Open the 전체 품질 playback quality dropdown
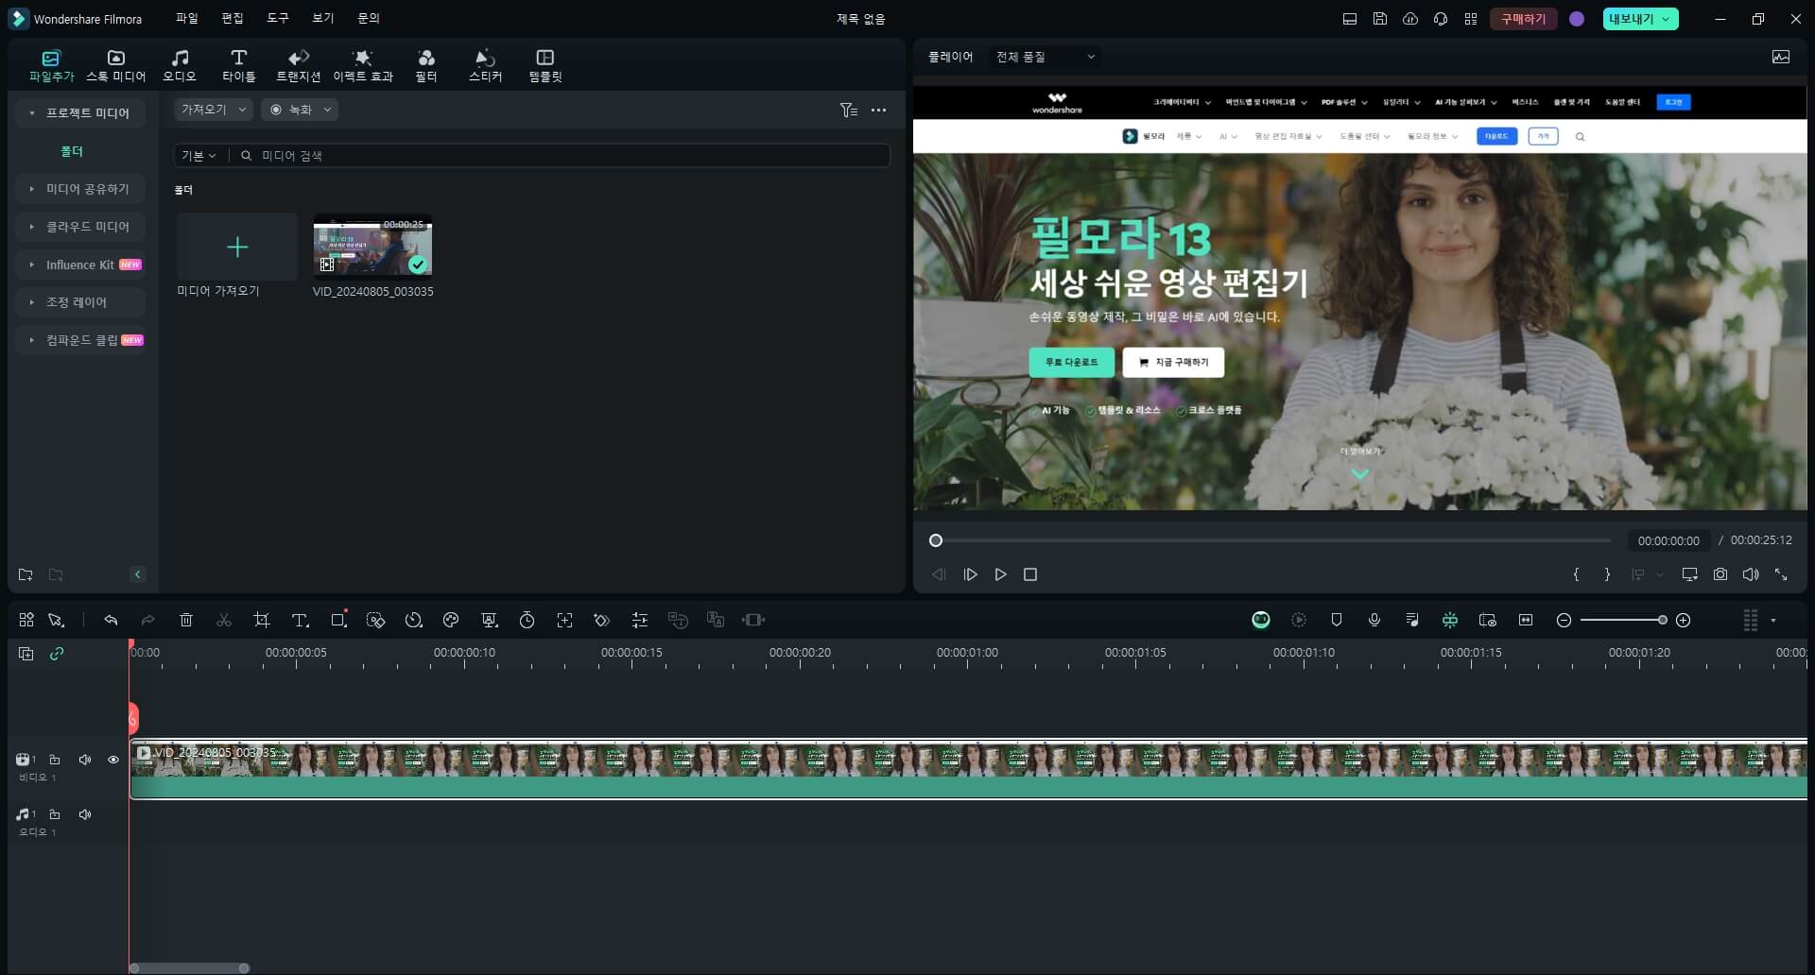The image size is (1815, 975). [1045, 57]
